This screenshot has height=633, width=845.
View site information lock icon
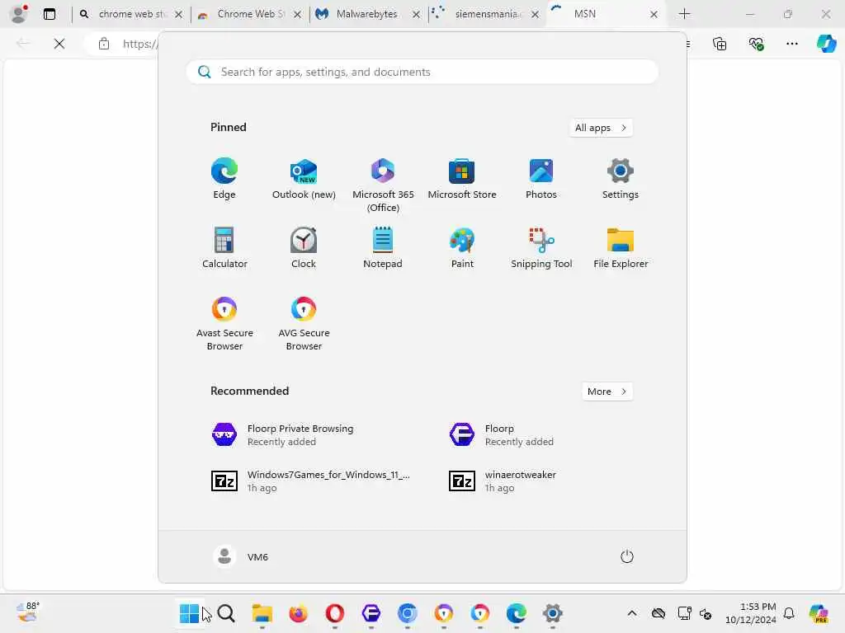(104, 44)
